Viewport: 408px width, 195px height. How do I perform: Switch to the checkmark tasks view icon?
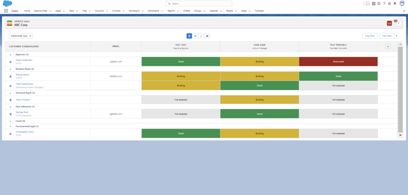201,36
